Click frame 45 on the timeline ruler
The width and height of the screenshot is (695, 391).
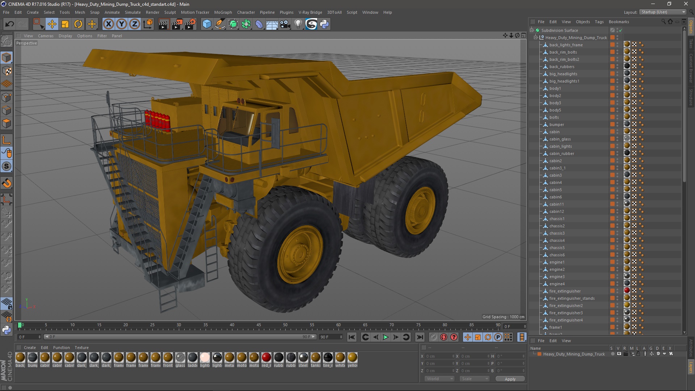coord(258,325)
